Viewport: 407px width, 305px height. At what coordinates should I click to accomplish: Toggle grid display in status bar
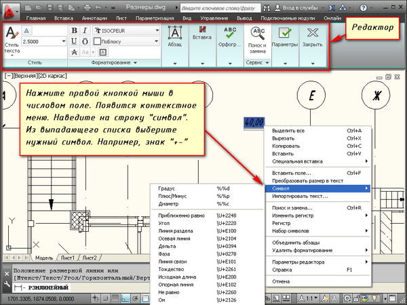tap(115, 298)
